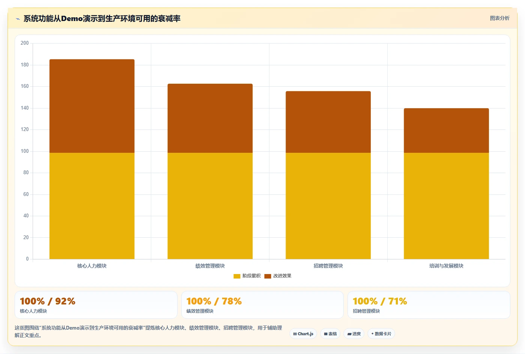This screenshot has height=354, width=525.
Task: Click the chart title 系统功能从Demo演示到生产环境可用的衰减率
Action: click(102, 18)
